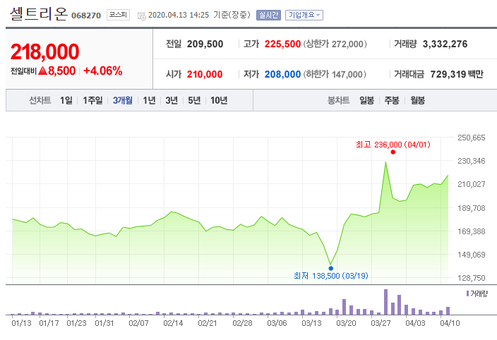Click the trading volume 3,332,276
This screenshot has height=340, width=497.
pyautogui.click(x=445, y=44)
